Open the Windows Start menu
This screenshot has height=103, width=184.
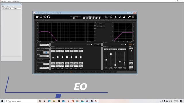pos(2,101)
